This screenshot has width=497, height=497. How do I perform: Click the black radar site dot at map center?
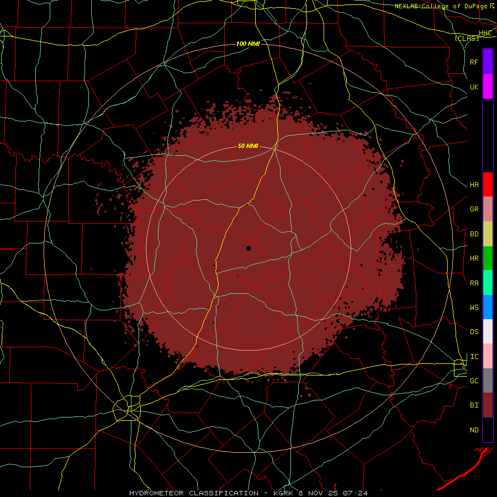click(248, 248)
